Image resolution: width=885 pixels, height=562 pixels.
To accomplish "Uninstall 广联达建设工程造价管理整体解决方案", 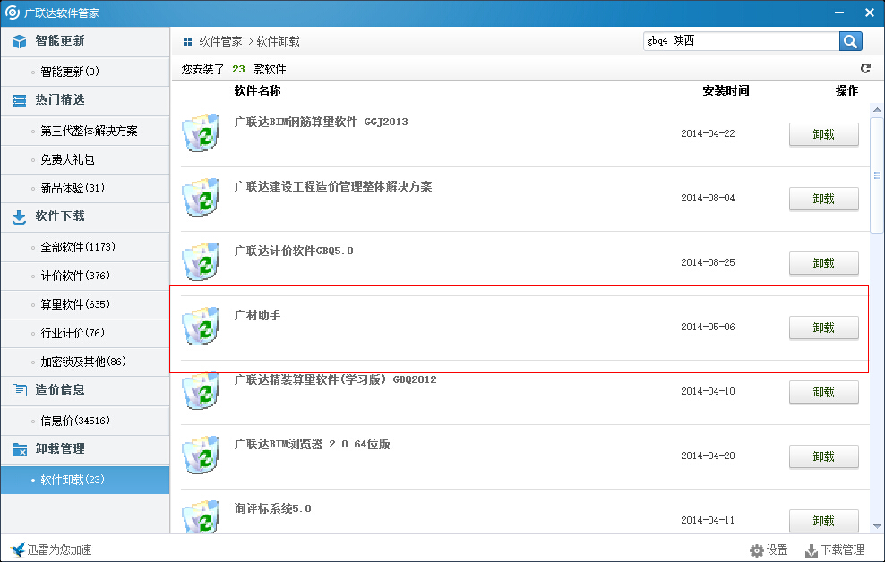I will point(823,199).
